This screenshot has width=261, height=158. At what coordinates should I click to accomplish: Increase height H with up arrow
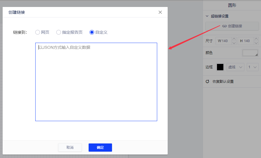[x=256, y=39]
